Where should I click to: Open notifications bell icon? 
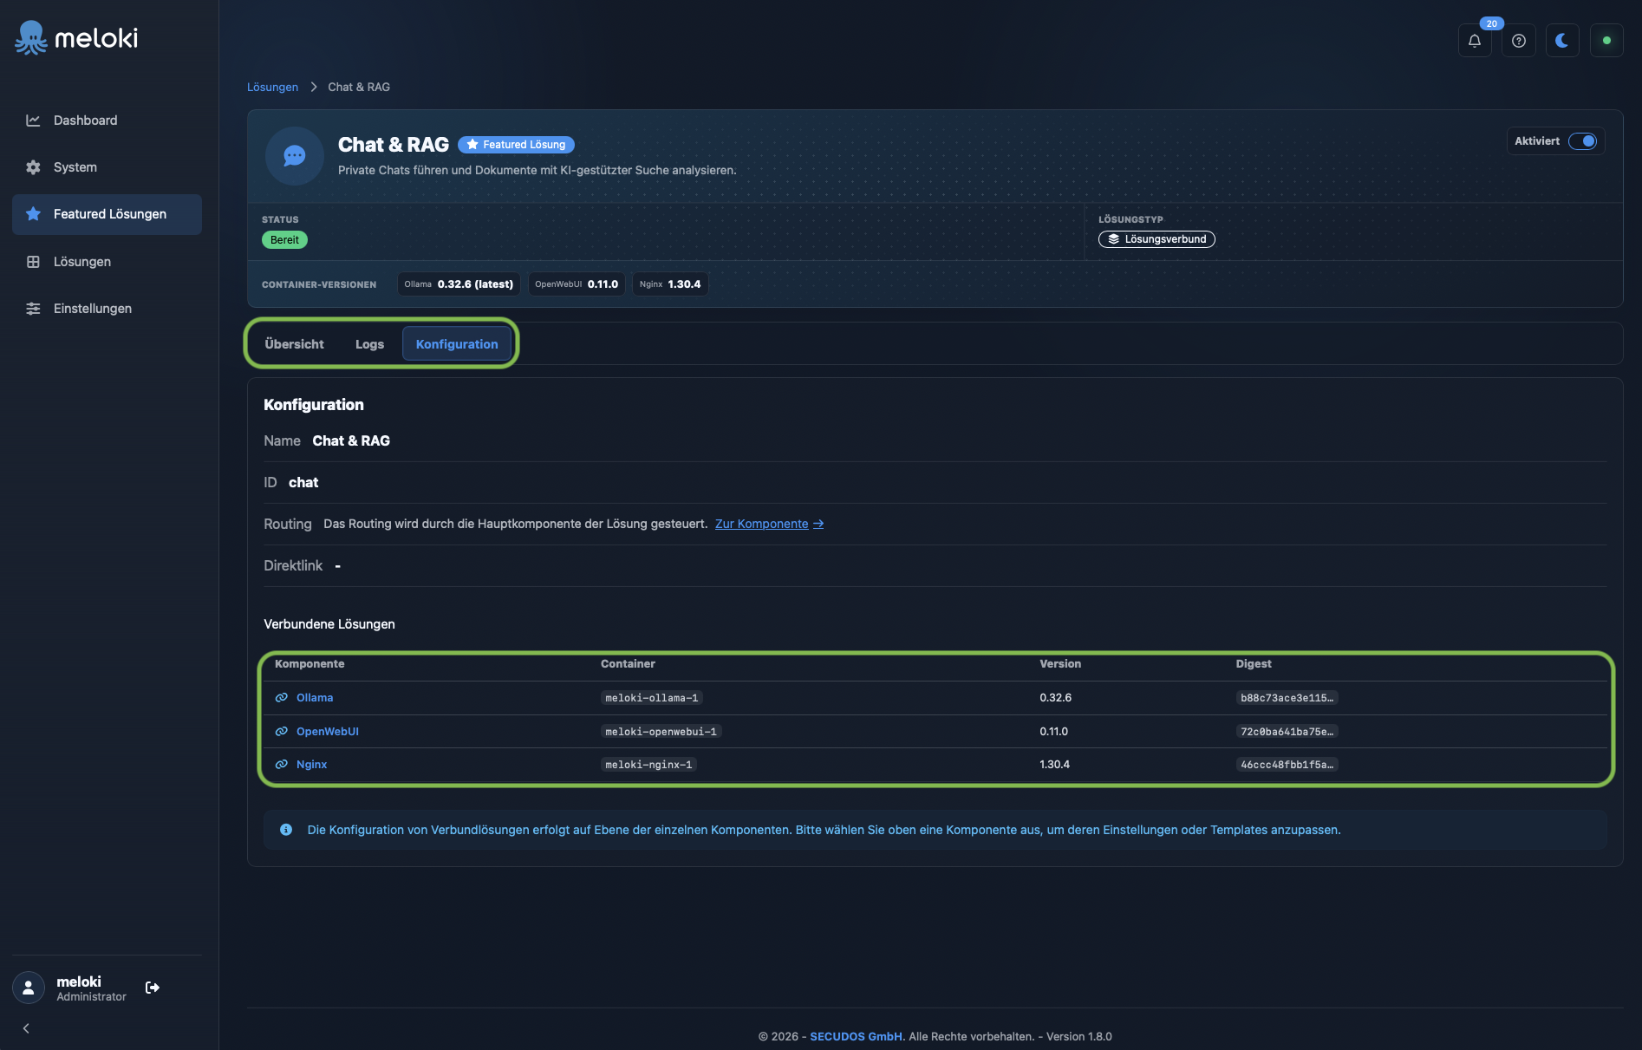coord(1475,41)
